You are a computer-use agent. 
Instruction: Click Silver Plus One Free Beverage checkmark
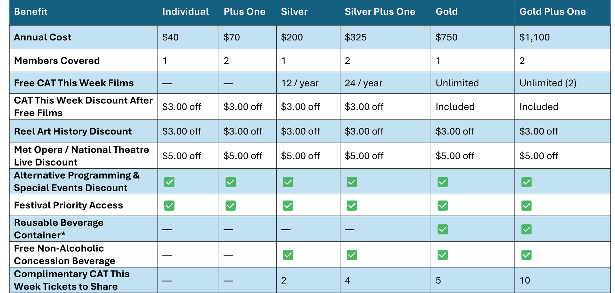pyautogui.click(x=352, y=255)
